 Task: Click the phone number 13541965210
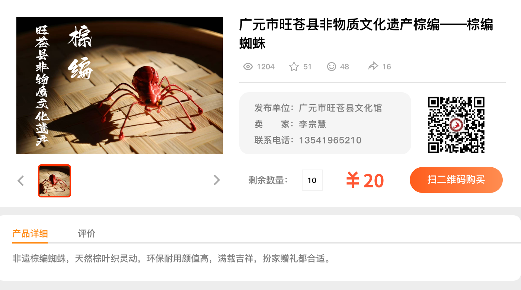(x=330, y=140)
